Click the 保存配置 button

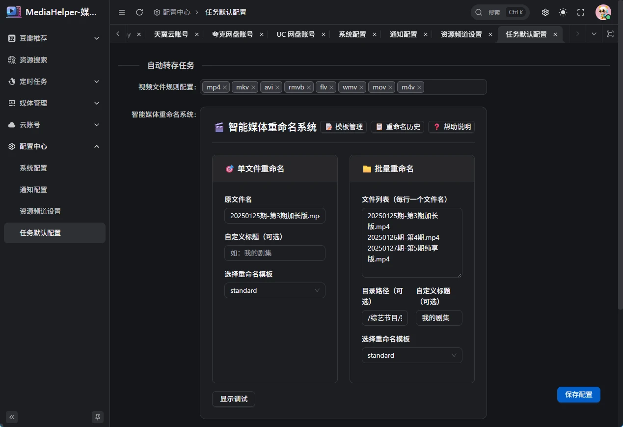pyautogui.click(x=578, y=395)
